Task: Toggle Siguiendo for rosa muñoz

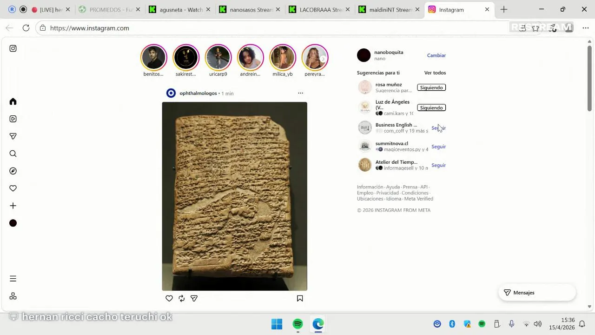Action: pyautogui.click(x=431, y=87)
